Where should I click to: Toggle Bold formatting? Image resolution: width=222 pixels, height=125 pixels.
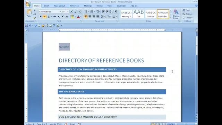(x=41, y=17)
